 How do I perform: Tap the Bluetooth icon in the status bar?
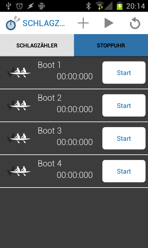88,6
